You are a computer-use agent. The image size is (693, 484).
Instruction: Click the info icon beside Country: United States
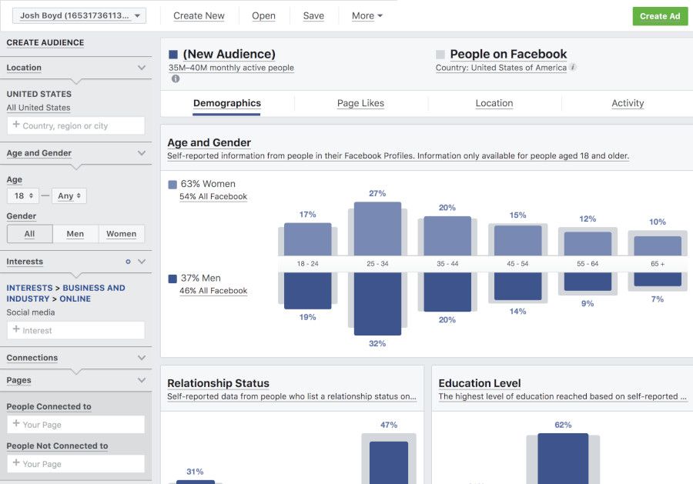tap(573, 68)
